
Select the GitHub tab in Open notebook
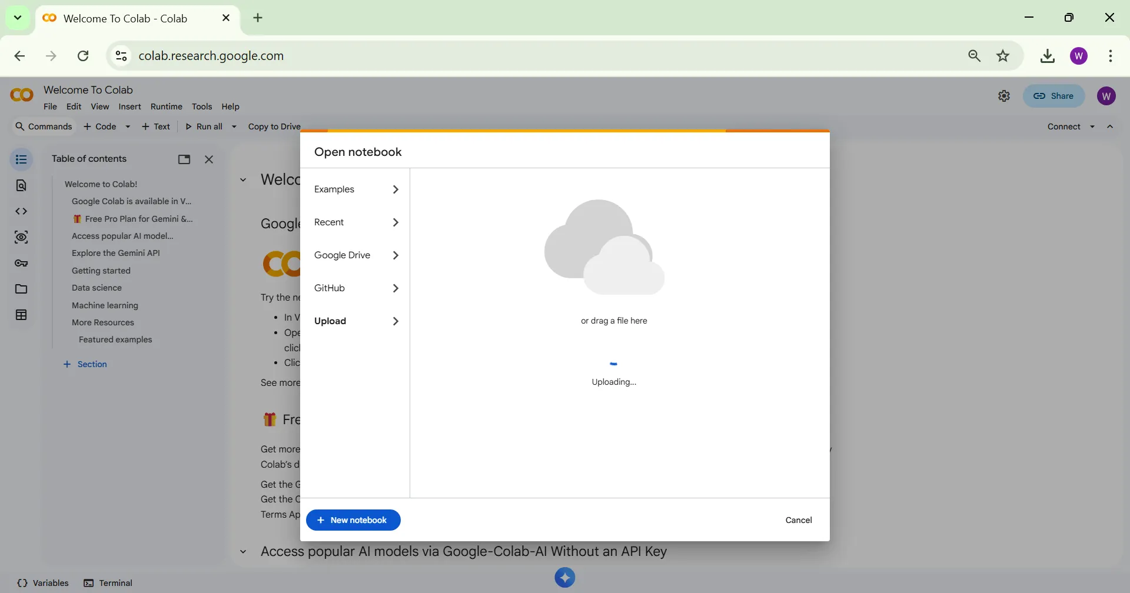(x=355, y=288)
